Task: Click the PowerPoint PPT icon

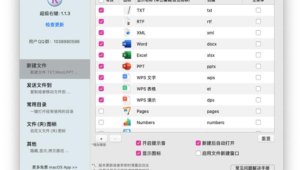Action: [127, 66]
